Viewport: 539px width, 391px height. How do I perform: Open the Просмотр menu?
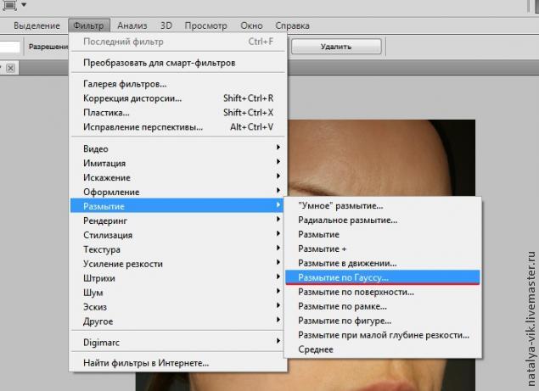[206, 25]
